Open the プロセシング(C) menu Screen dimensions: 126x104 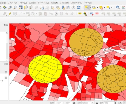[76, 3]
